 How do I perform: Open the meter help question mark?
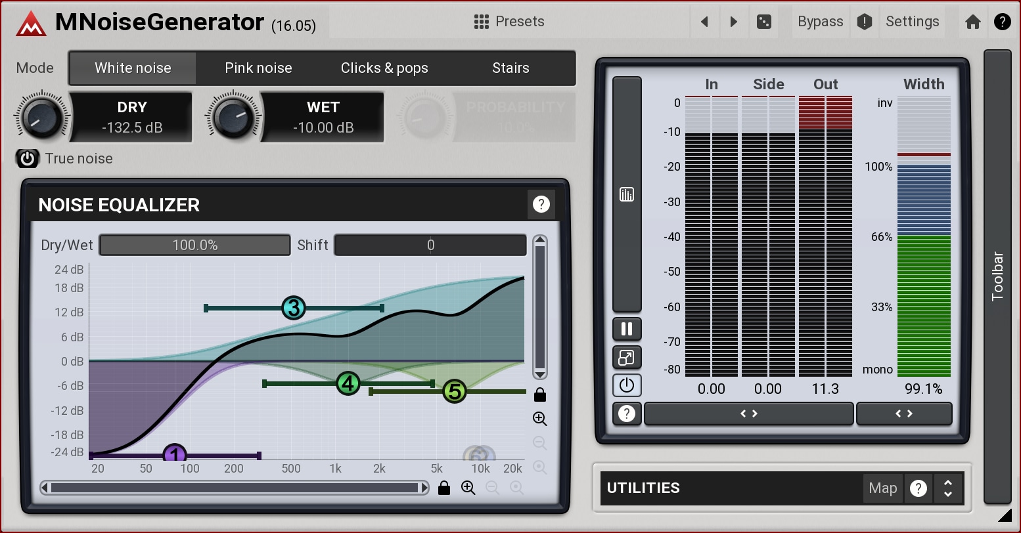(627, 414)
